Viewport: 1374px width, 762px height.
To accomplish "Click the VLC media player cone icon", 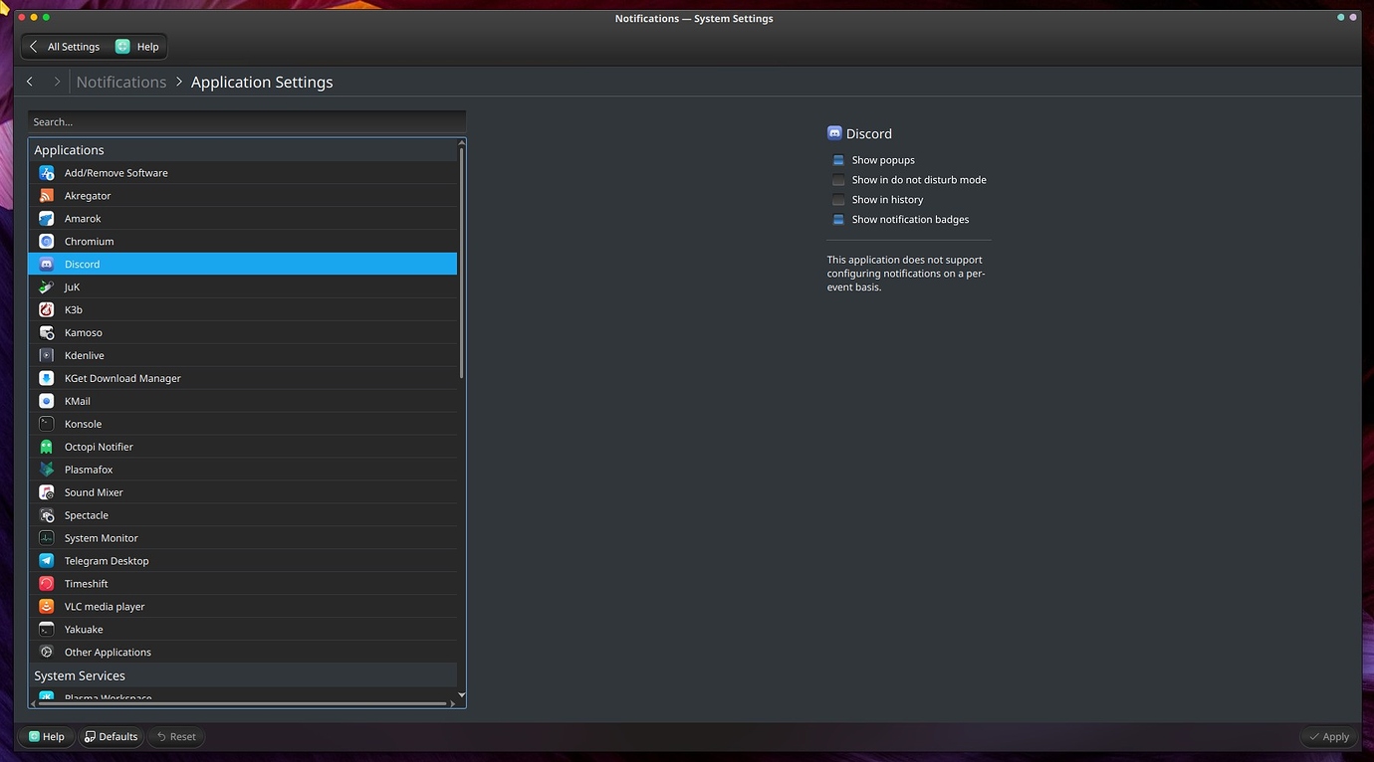I will point(46,608).
